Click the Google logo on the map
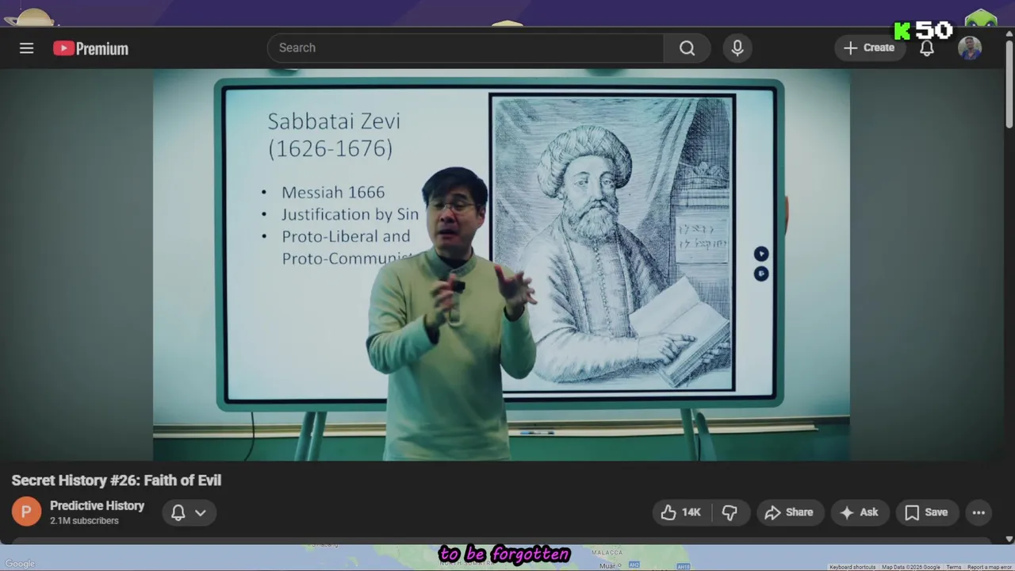1015x571 pixels. click(x=20, y=564)
